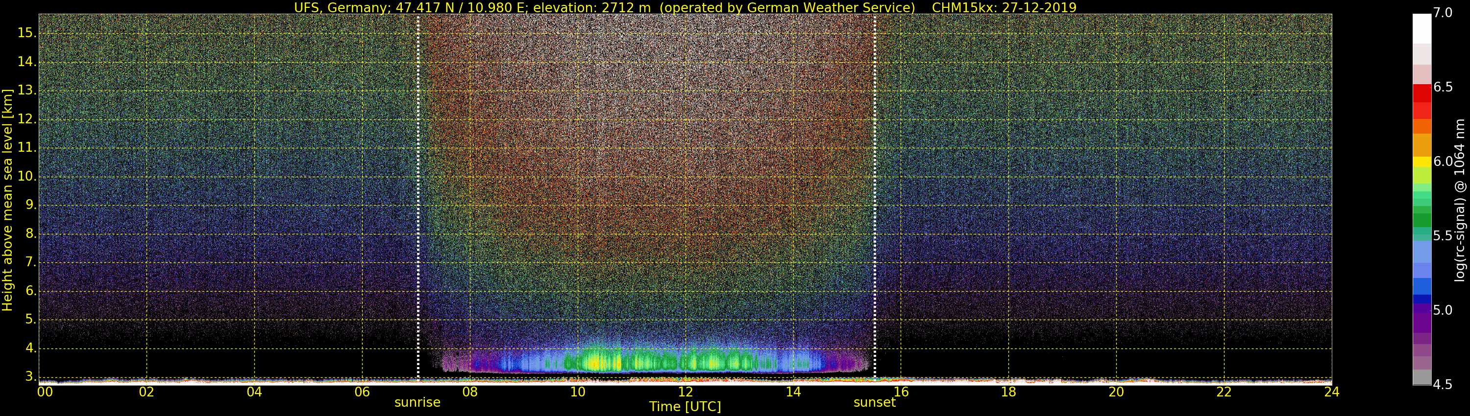Click colorbar tick label '5.0'
This screenshot has height=416, width=1470.
click(x=1443, y=310)
